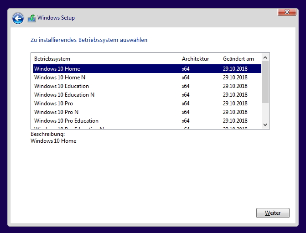
Task: Choose Windows 10 Education N edition
Action: tap(147, 95)
